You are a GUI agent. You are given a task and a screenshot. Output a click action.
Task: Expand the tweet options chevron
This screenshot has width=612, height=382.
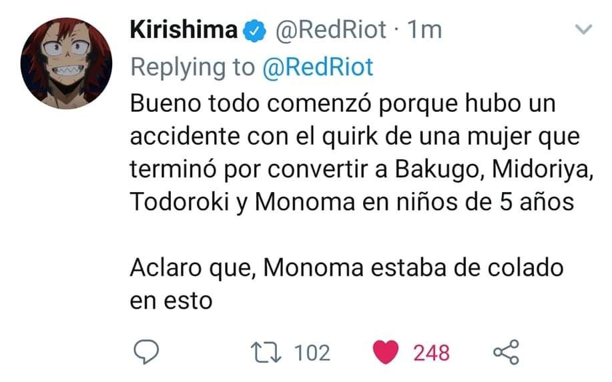coord(584,29)
